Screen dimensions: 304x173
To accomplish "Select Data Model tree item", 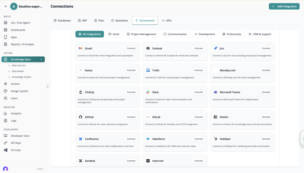I will [x=18, y=71].
